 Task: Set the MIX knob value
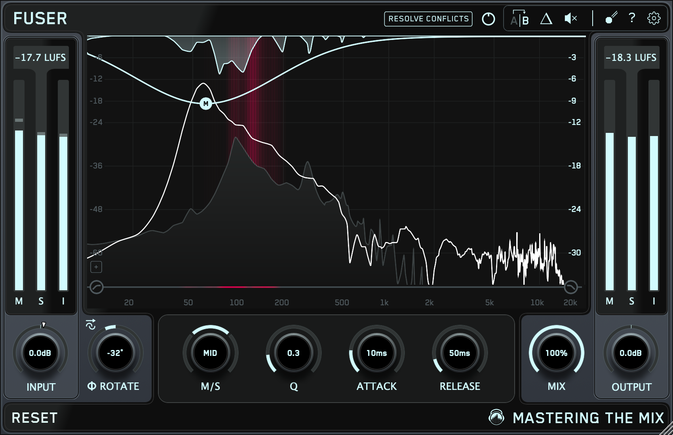coord(556,354)
